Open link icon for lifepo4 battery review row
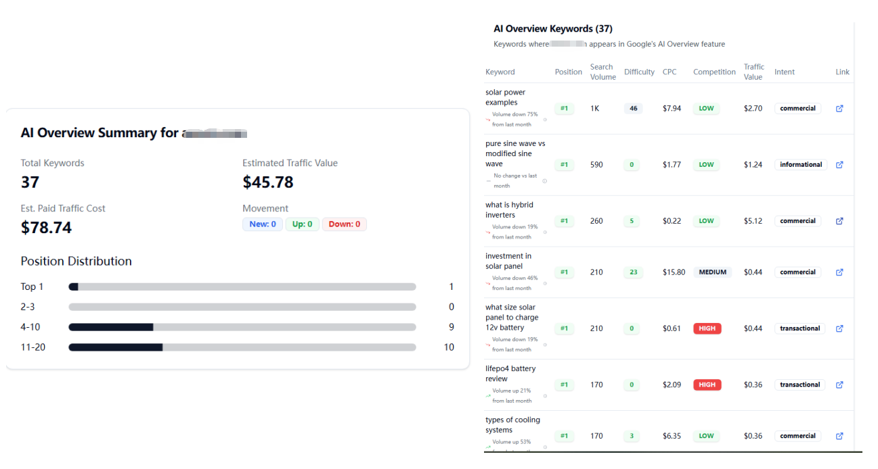This screenshot has height=469, width=878. [x=839, y=385]
